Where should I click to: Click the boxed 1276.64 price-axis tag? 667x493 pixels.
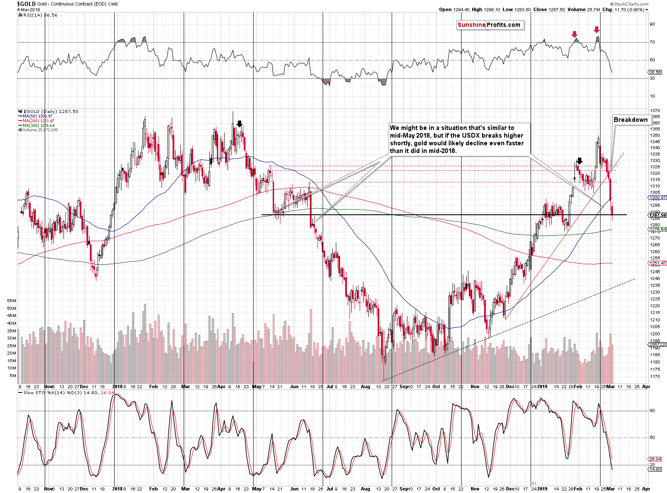657,230
